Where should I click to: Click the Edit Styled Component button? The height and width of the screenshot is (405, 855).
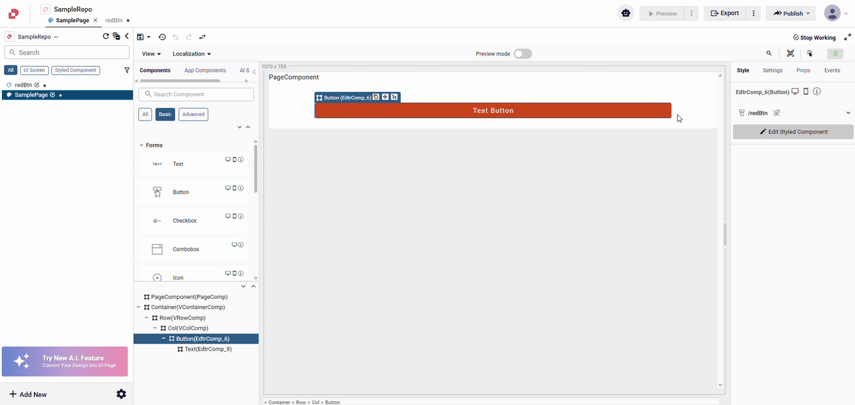[793, 132]
